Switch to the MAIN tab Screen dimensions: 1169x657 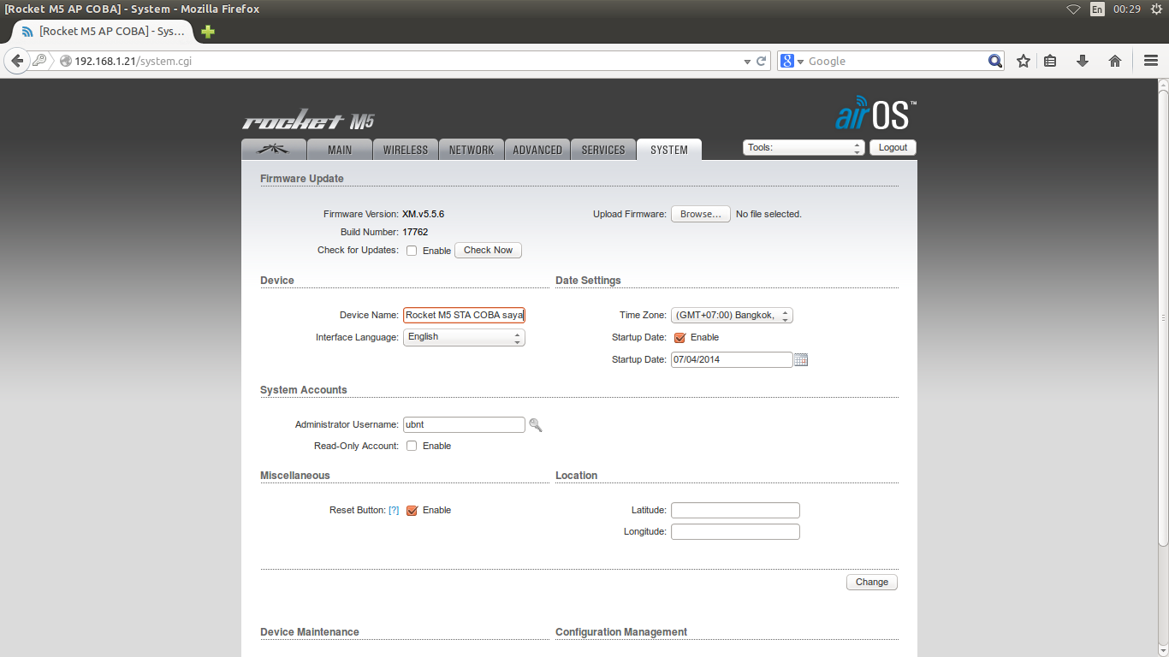(x=340, y=150)
